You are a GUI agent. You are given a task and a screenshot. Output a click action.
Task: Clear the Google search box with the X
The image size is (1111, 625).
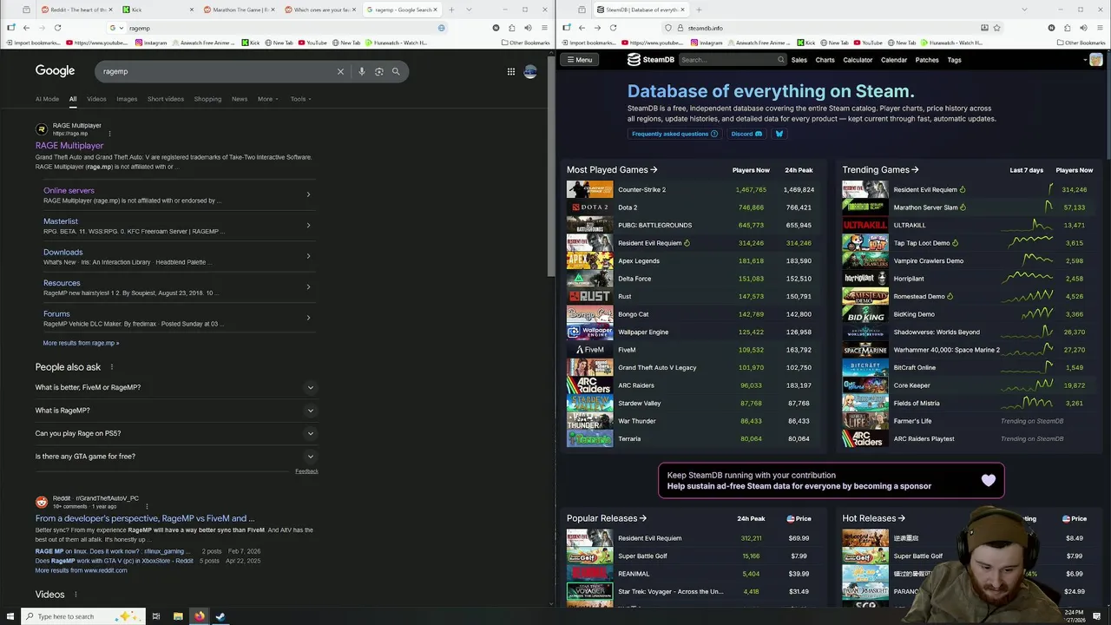pyautogui.click(x=340, y=71)
